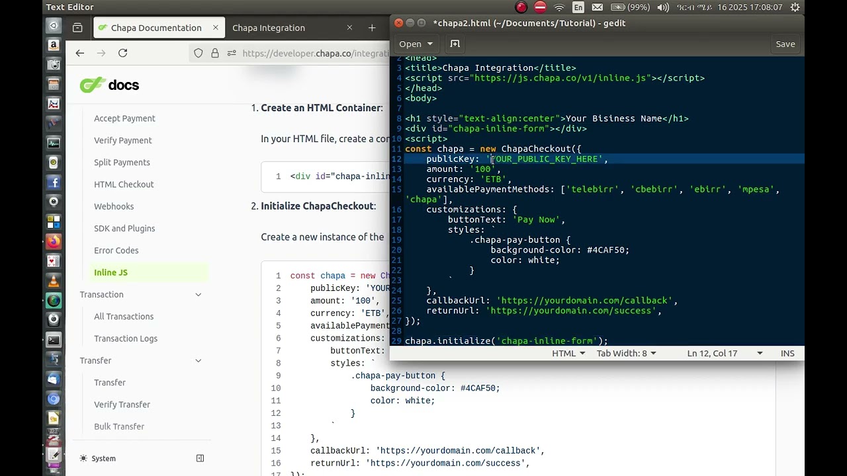Click the gedit new document icon
Image resolution: width=847 pixels, height=476 pixels.
click(x=455, y=44)
